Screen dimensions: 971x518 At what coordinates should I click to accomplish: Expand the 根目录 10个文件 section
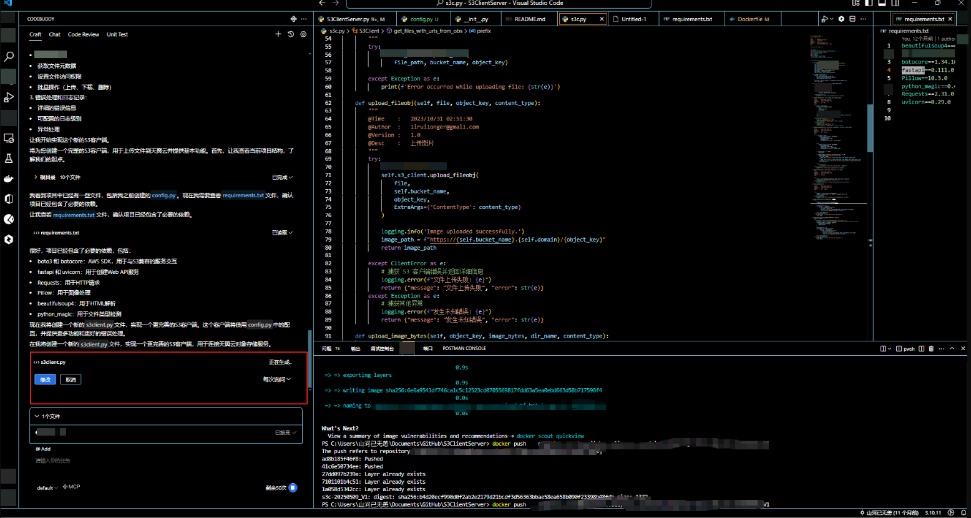(x=57, y=177)
